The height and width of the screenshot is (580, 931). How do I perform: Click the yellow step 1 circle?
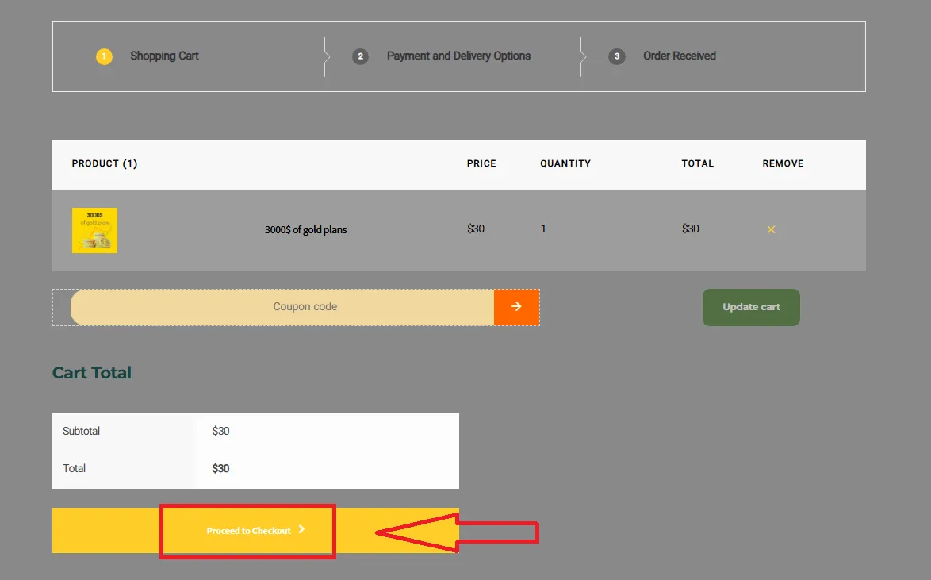[x=104, y=56]
